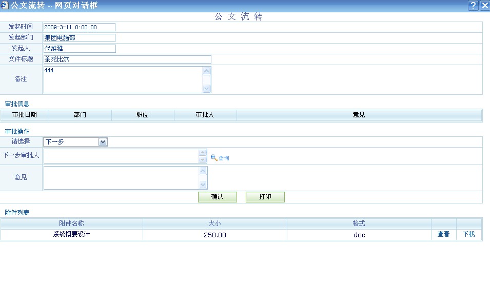Click the 发起时间 date input field
Viewport: 490px width, 287px height.
(80, 27)
